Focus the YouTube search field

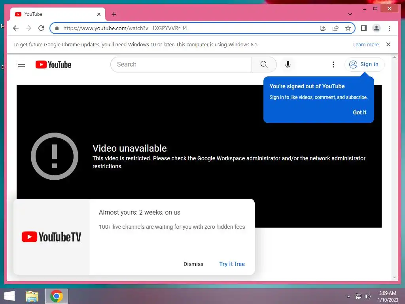tap(181, 65)
